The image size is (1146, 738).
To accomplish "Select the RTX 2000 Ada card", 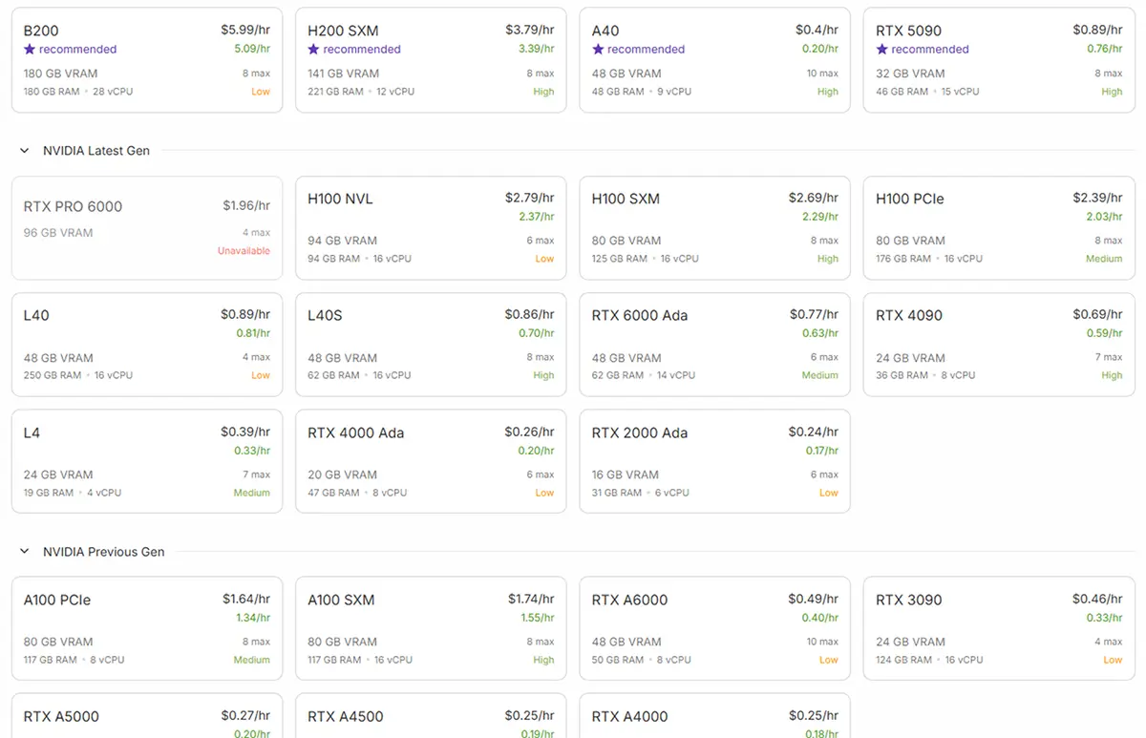I will [715, 461].
